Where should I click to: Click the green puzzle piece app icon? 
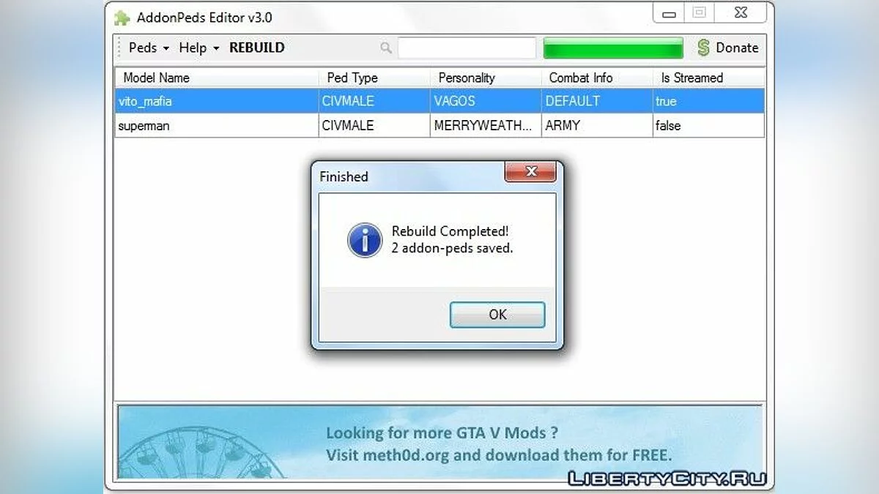point(122,18)
